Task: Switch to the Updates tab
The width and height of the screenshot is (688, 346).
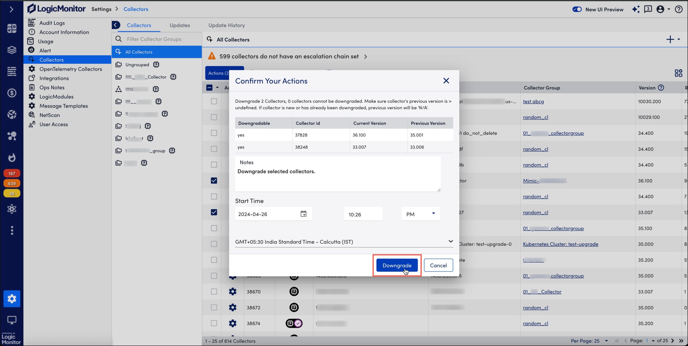Action: pyautogui.click(x=180, y=25)
